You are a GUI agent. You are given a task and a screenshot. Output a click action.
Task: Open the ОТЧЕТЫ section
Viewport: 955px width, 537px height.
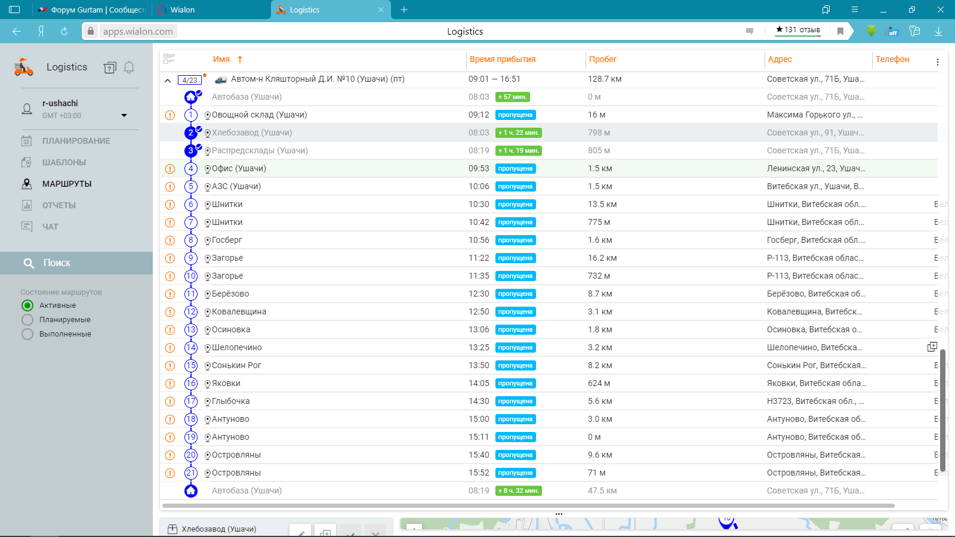tap(58, 205)
